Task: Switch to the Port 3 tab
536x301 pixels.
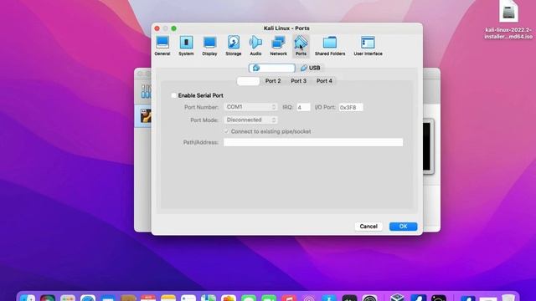Action: tap(298, 81)
